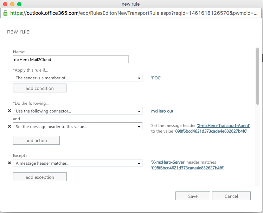The width and height of the screenshot is (263, 213).
Task: Click the secure padlock icon in address bar
Action: point(6,13)
